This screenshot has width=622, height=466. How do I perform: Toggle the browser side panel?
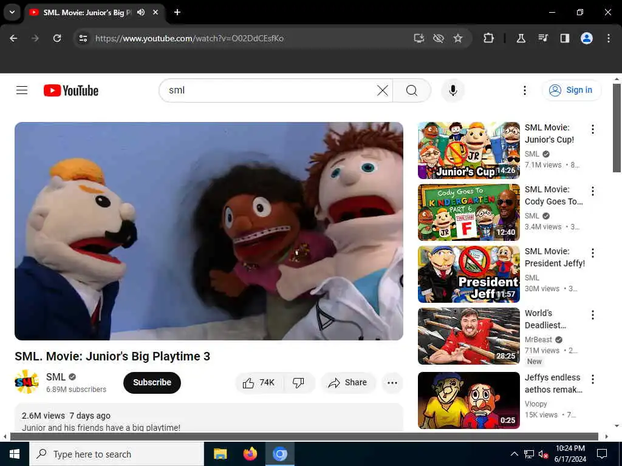tap(564, 38)
